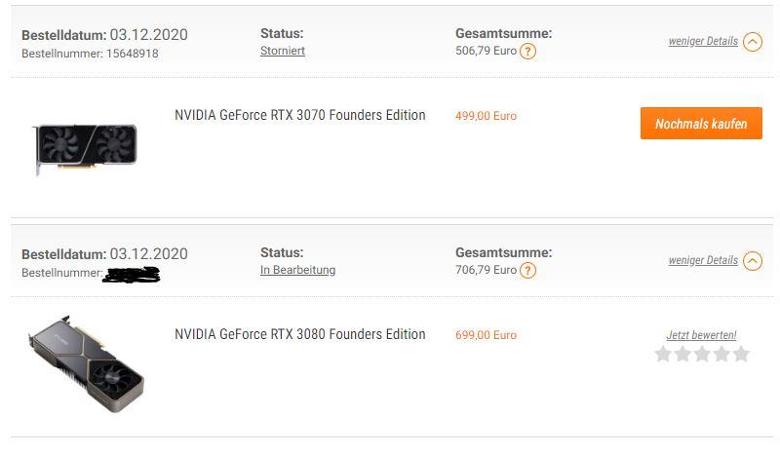Collapse the cancelled RTX 3070 order details
The image size is (780, 453).
pyautogui.click(x=752, y=42)
